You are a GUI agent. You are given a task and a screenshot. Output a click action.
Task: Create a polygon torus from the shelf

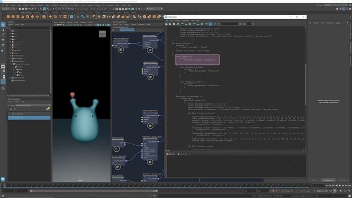point(28,16)
